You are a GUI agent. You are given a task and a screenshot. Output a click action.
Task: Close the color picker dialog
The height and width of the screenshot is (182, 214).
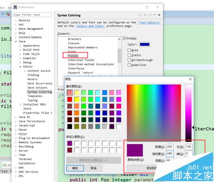[190, 79]
